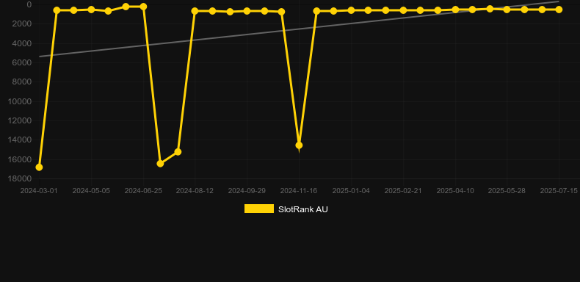This screenshot has height=282, width=580.
Task: Click the x-axis label 2024-11-16
Action: pyautogui.click(x=299, y=191)
